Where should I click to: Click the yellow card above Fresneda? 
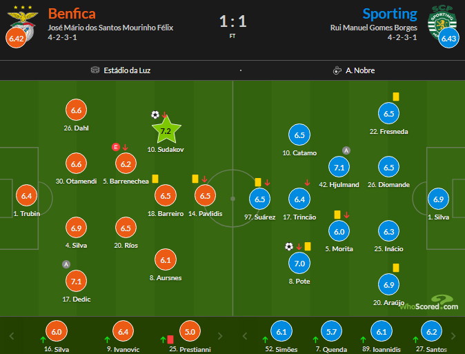pyautogui.click(x=397, y=97)
